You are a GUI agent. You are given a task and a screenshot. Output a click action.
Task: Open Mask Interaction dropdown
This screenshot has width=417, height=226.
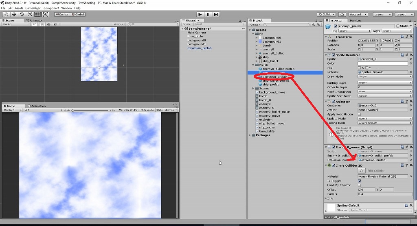click(x=385, y=91)
